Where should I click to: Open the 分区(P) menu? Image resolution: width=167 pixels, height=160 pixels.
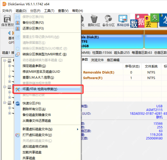35,11
